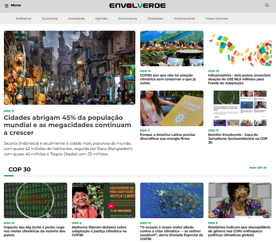This screenshot has height=244, width=276.
Task: Read the Jacarta (Indonésia) excerpt text
Action: pos(68,149)
